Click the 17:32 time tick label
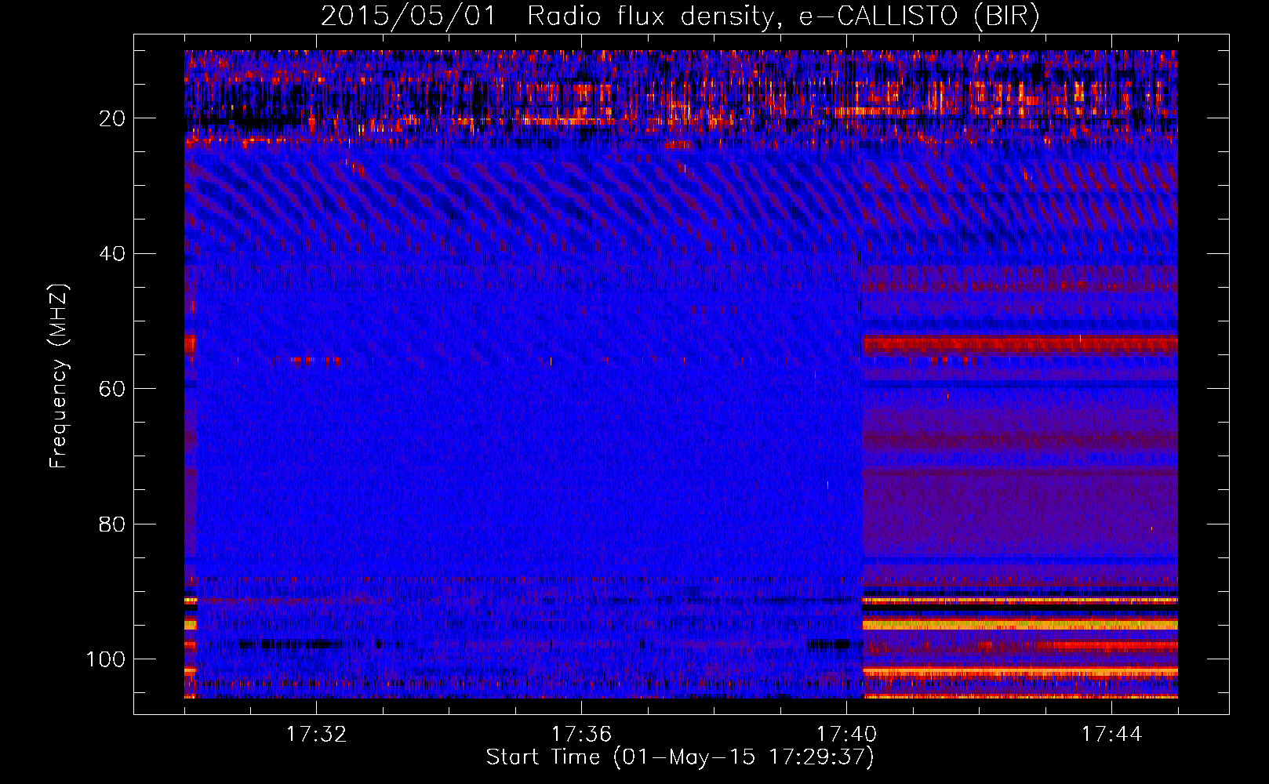This screenshot has width=1269, height=784. 316,735
